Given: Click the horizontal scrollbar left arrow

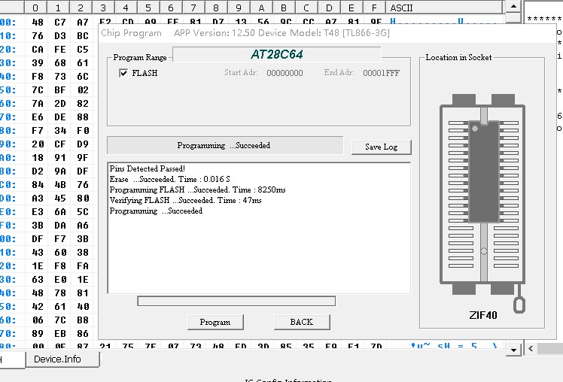Looking at the screenshot, I should [x=530, y=349].
